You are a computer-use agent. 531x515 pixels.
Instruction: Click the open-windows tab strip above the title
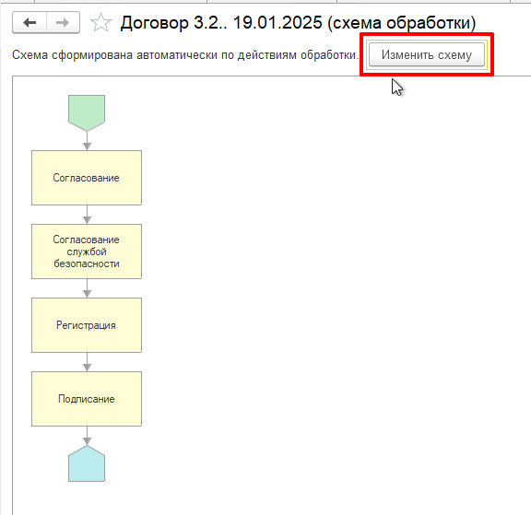(265, 2)
